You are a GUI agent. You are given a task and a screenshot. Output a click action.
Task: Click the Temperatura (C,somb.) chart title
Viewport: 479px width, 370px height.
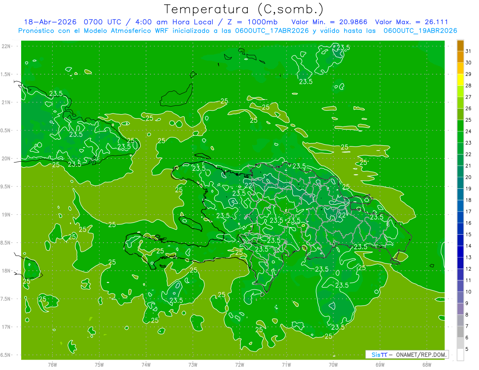243,9
